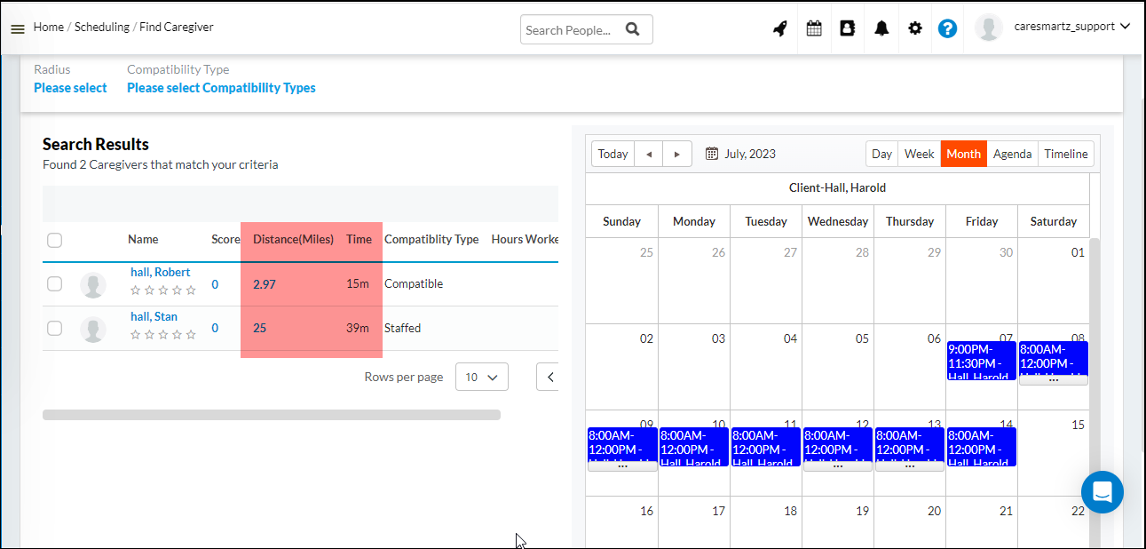1146x549 pixels.
Task: Open the hamburger navigation menu
Action: coord(18,28)
